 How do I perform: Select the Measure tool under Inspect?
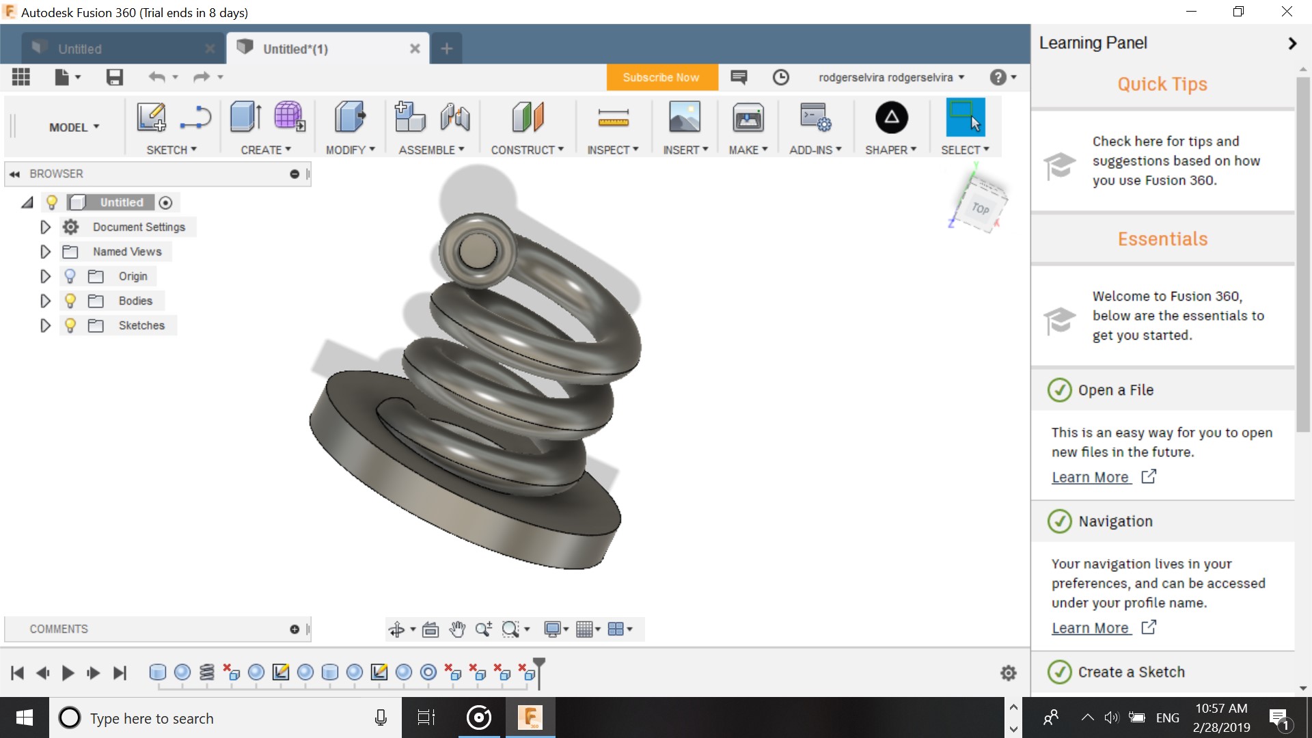[x=613, y=118]
